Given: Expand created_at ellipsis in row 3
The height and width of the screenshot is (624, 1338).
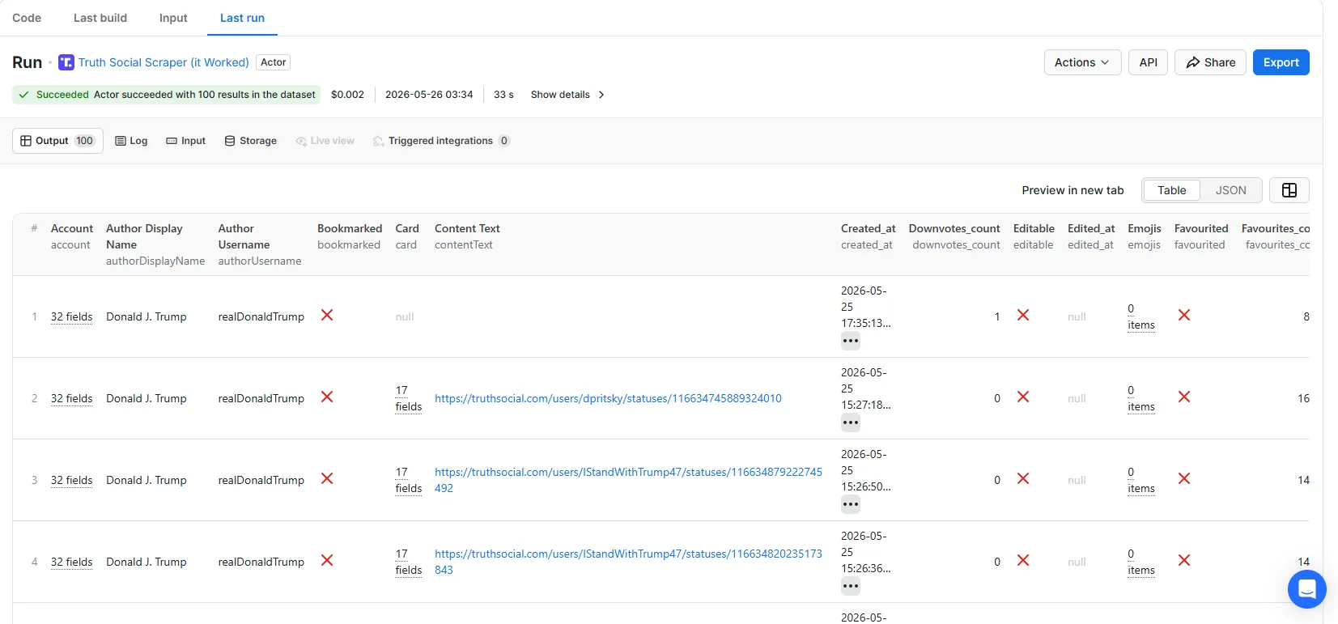Looking at the screenshot, I should 850,504.
